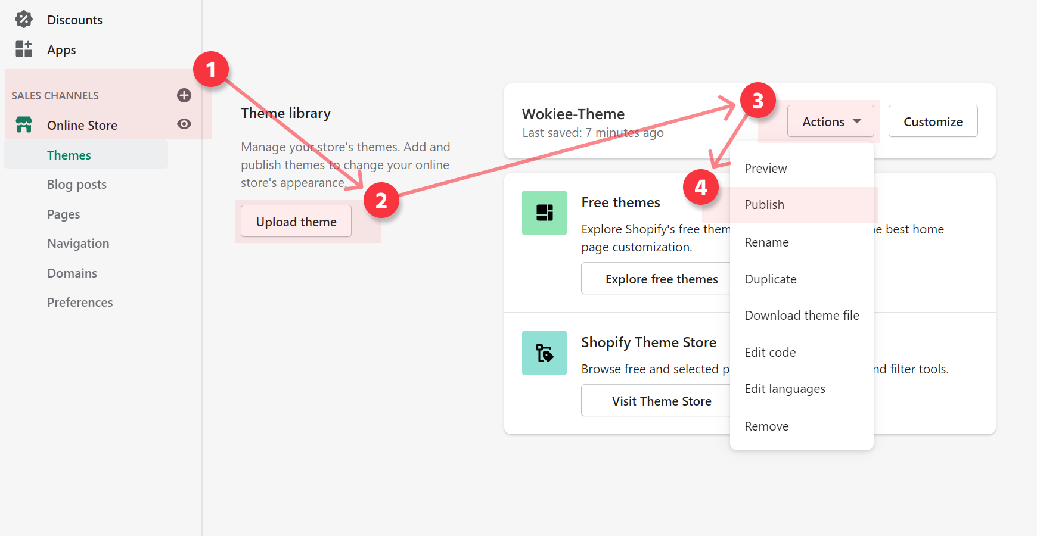Select the Online Store storefront icon
The image size is (1037, 536).
(x=24, y=125)
